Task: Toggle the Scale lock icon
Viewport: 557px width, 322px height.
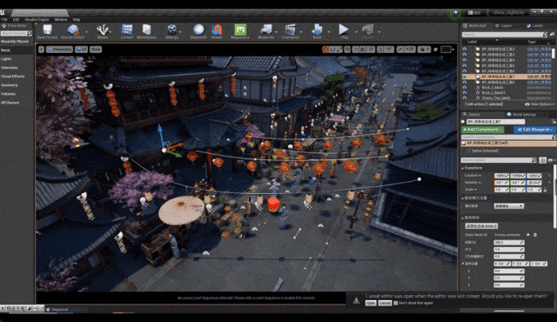Action: tap(546, 190)
